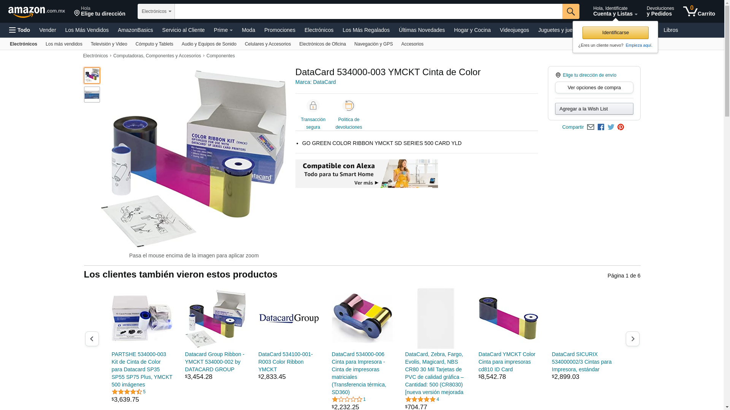Go to next carousel page arrow
Viewport: 730px width, 410px height.
633,339
